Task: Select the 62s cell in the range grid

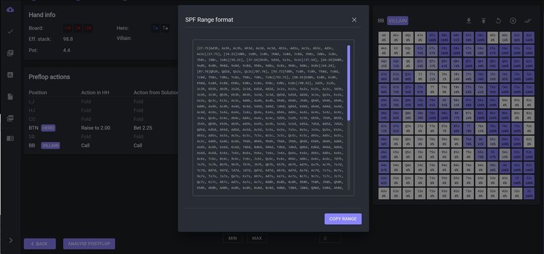Action: click(529, 141)
